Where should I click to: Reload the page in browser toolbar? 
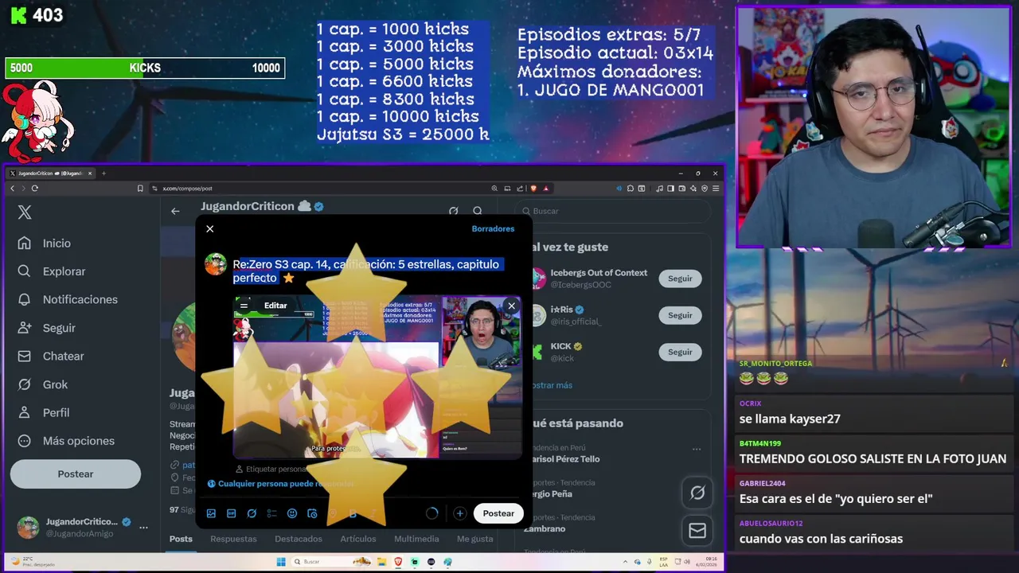34,189
